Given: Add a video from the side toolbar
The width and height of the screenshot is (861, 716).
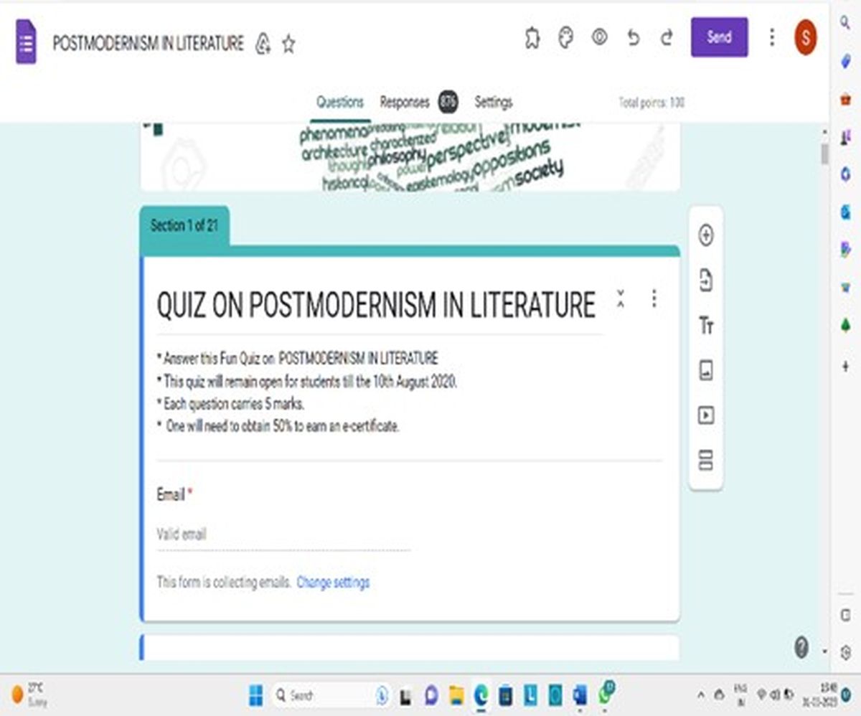Looking at the screenshot, I should pyautogui.click(x=706, y=415).
